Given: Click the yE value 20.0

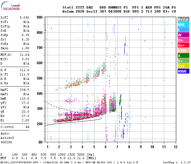Looking at the screenshot, I should [25, 112].
